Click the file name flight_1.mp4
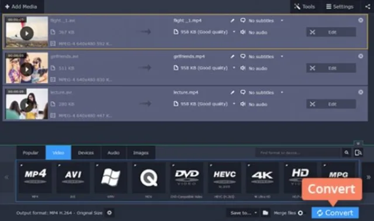This screenshot has height=221, width=374. point(188,20)
